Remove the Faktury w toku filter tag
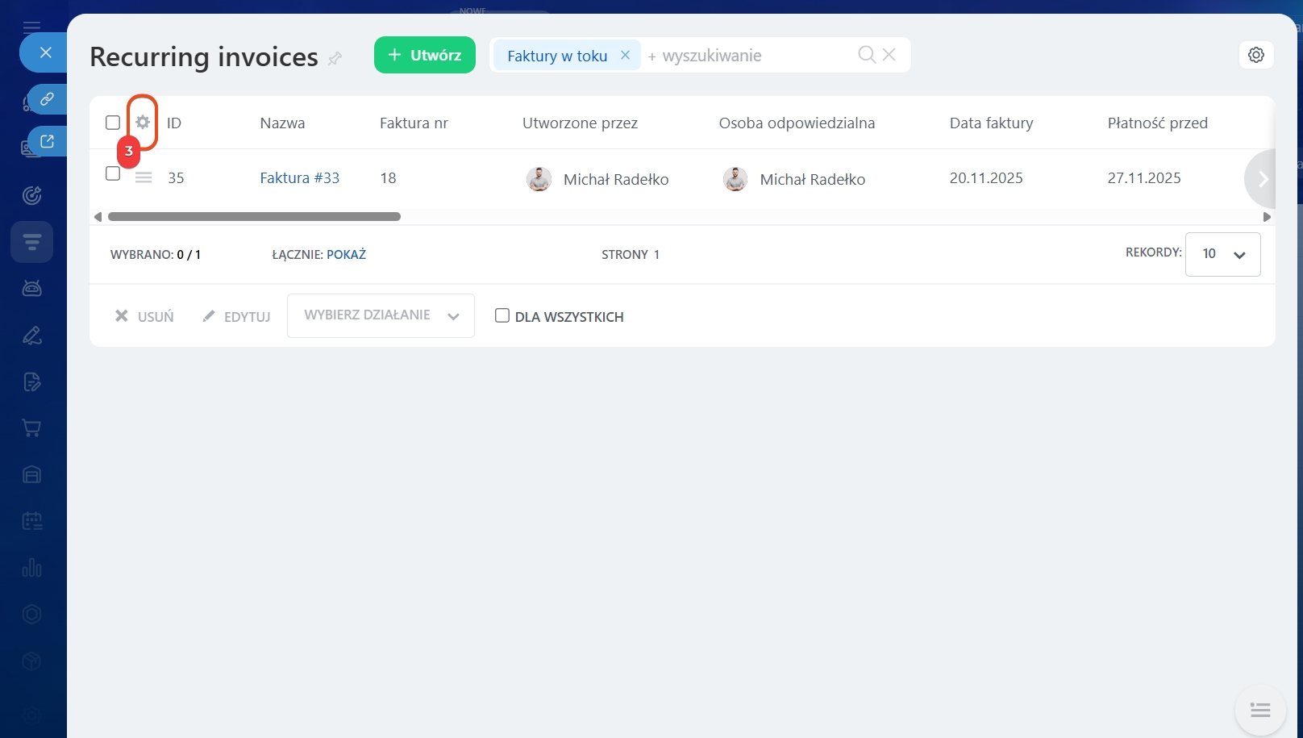This screenshot has height=738, width=1303. [x=625, y=55]
